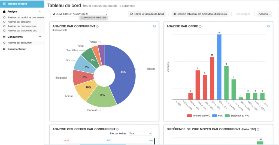Screen dimensions: 279x145
Task: Open arrow icon next to ANALYSE PAR CONCURRENT title
Action: (97, 26)
